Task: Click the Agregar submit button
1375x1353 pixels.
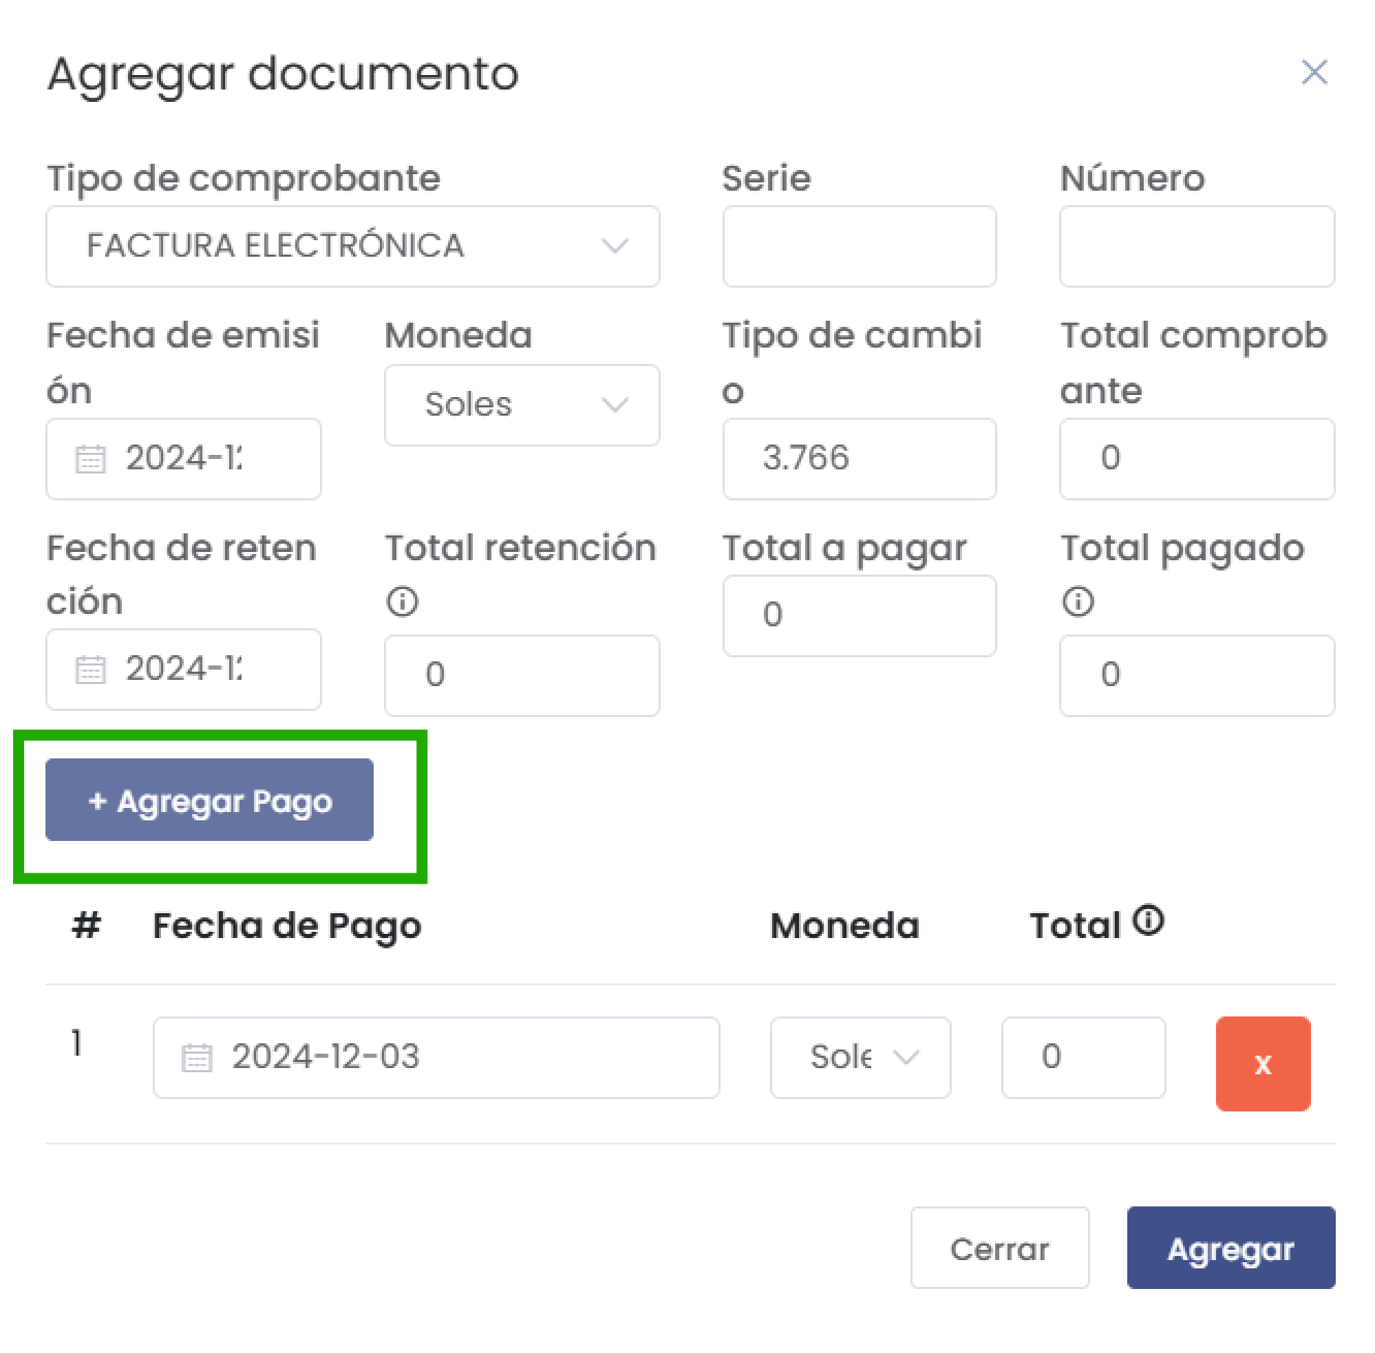Action: pos(1230,1248)
